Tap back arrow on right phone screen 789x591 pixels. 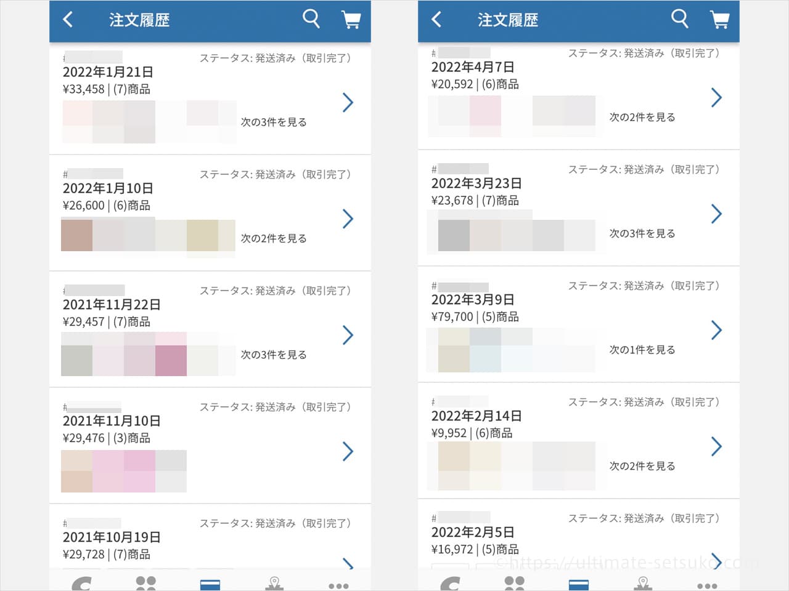[436, 20]
